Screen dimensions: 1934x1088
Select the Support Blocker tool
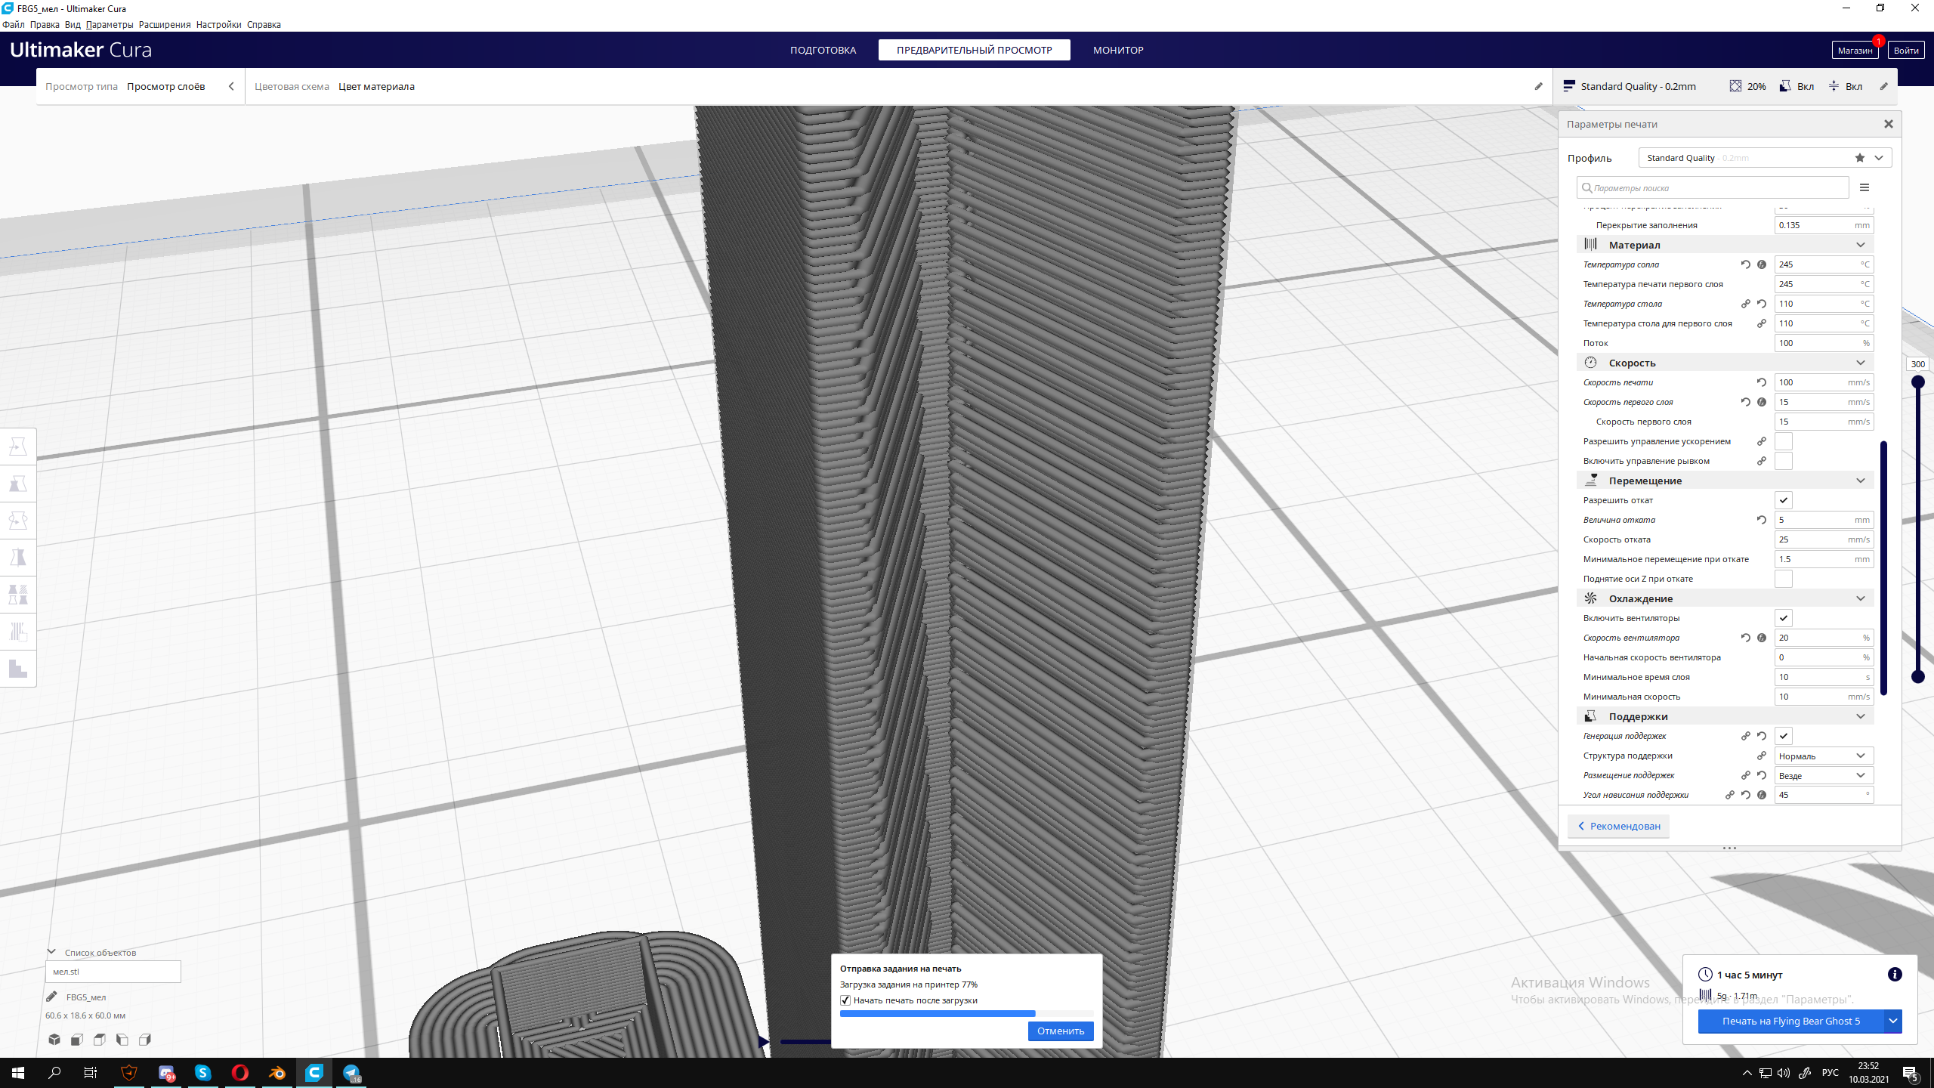pos(18,632)
